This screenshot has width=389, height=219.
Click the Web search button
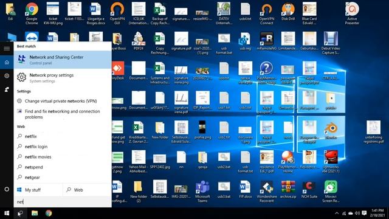[87, 190]
